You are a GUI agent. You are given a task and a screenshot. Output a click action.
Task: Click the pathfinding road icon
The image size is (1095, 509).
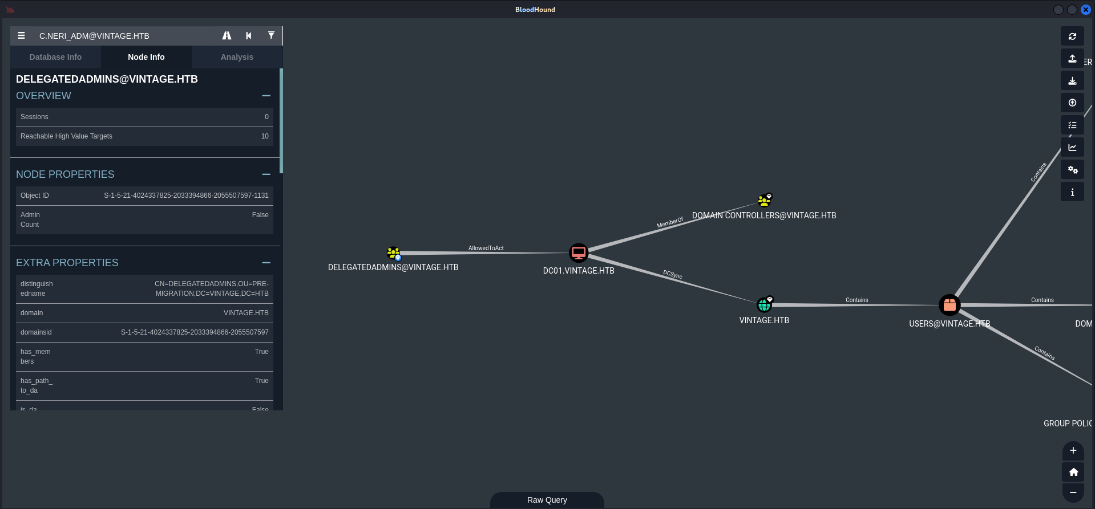[227, 35]
